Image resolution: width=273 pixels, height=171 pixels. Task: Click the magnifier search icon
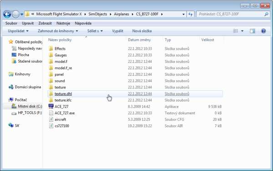click(x=266, y=14)
